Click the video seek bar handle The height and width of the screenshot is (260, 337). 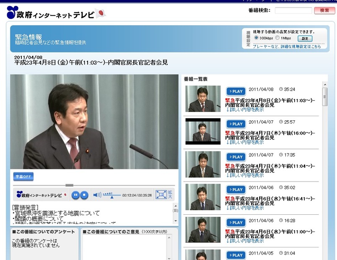coord(70,185)
